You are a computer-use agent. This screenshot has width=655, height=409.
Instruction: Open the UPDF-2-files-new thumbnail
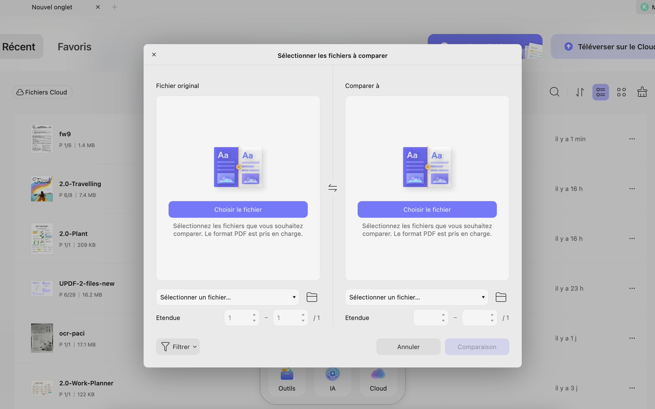coord(42,288)
